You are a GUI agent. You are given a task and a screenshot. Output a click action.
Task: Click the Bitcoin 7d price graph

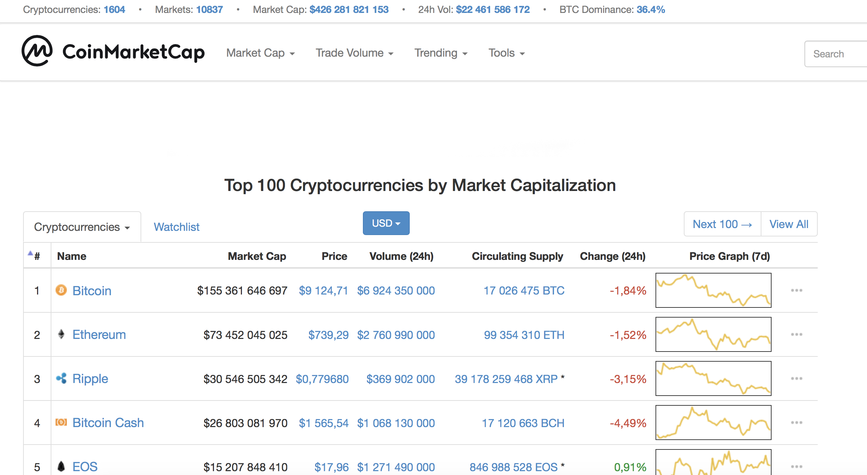point(713,290)
